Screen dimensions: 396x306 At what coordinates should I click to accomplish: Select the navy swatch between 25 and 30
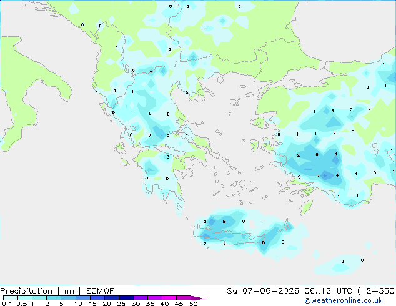pos(126,298)
